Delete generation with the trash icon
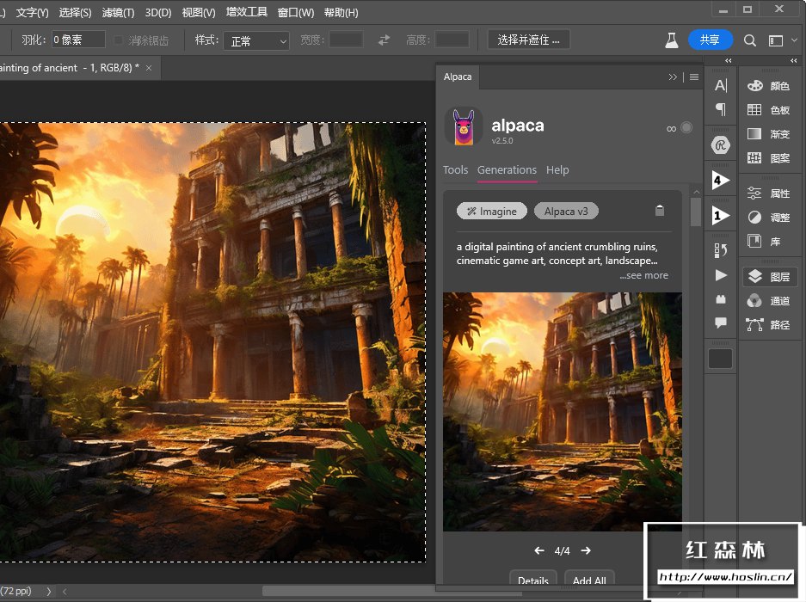The height and width of the screenshot is (602, 806). click(660, 210)
